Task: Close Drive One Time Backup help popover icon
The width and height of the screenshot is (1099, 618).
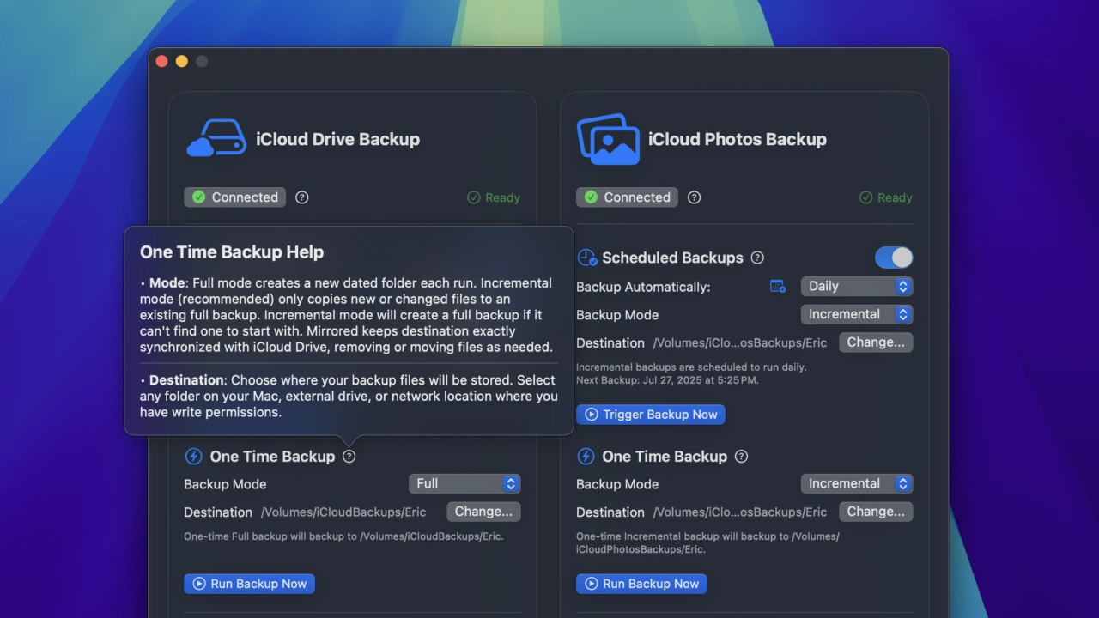Action: (349, 457)
